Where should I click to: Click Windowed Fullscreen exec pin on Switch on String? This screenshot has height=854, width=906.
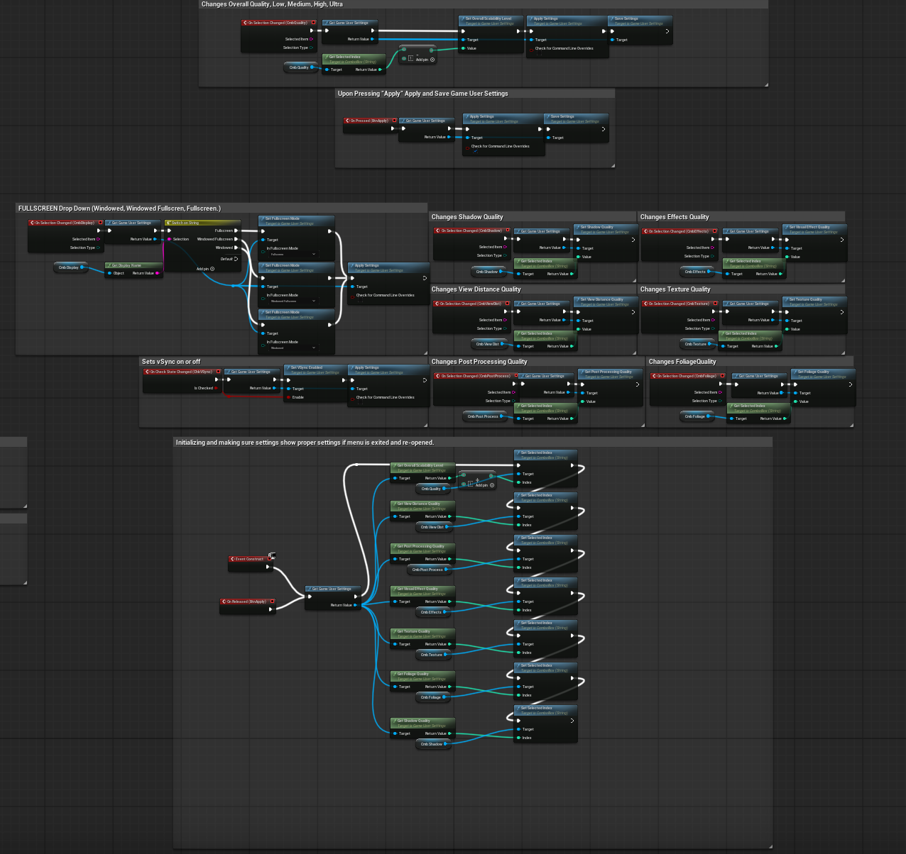[237, 239]
